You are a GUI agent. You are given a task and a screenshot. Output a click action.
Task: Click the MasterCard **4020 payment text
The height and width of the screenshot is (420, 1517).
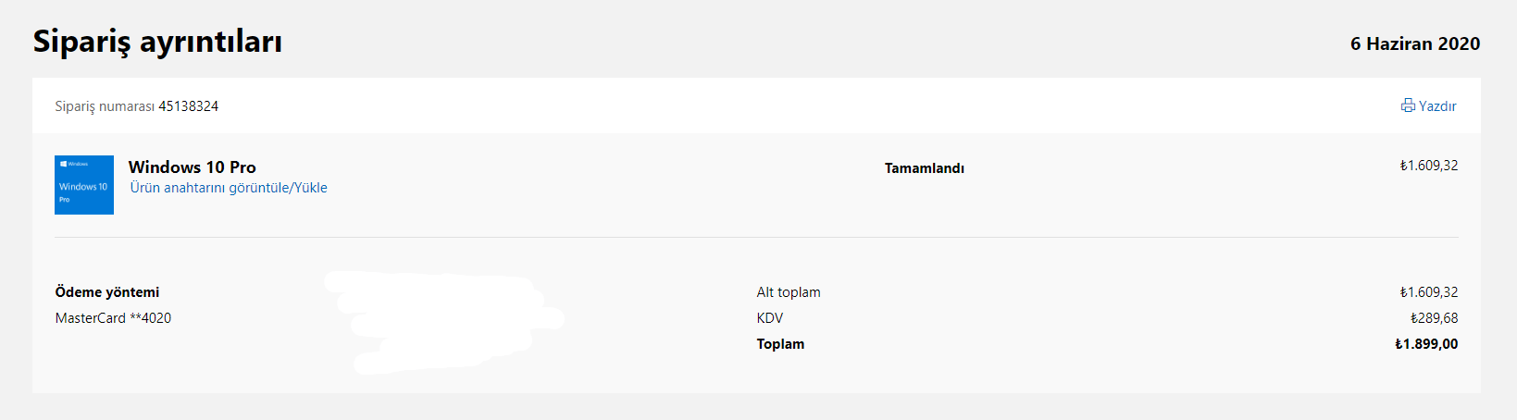113,318
